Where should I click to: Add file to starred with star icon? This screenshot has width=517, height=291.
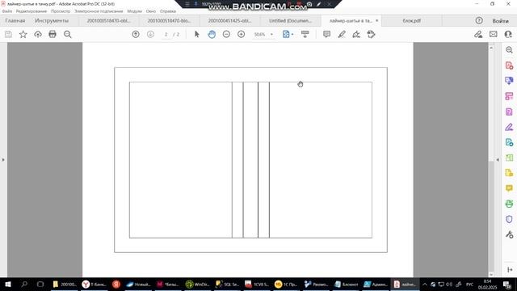23,34
